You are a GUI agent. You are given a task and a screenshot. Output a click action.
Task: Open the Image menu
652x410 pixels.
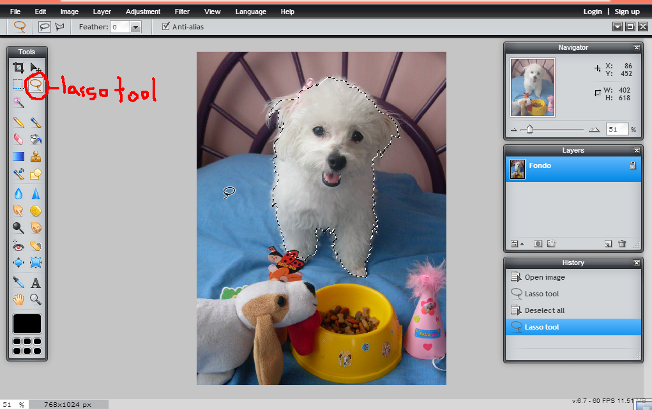click(70, 11)
